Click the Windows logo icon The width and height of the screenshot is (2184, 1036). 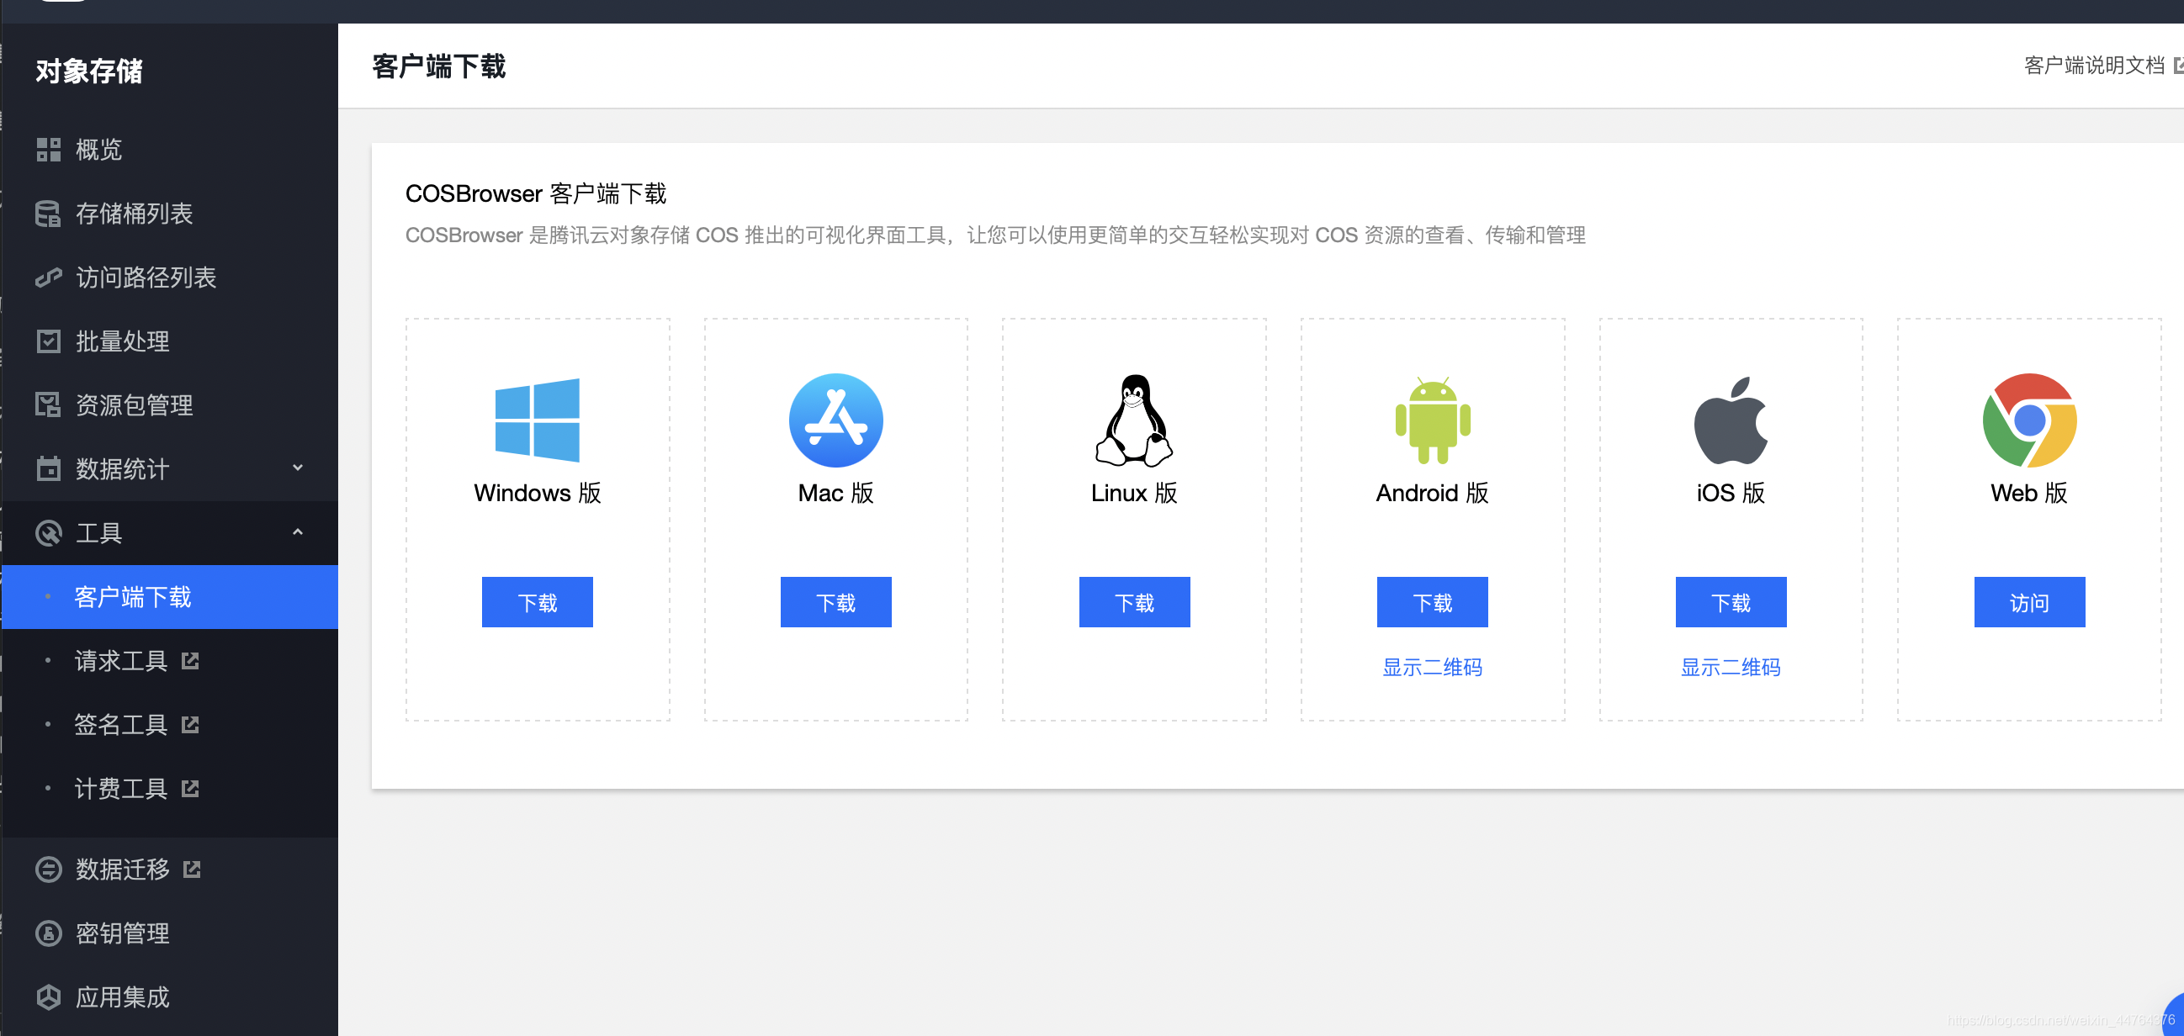tap(538, 420)
